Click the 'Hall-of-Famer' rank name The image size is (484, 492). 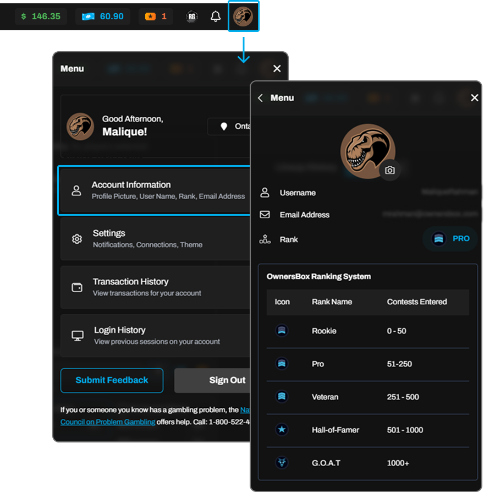[x=335, y=430]
